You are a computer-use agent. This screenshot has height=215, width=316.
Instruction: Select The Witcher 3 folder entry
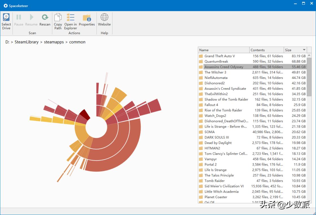click(x=215, y=72)
